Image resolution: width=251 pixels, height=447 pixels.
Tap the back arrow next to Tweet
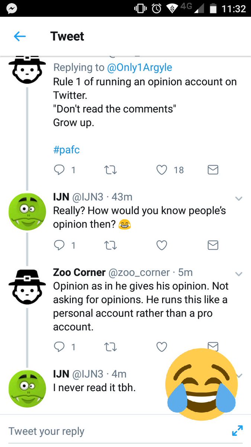tap(20, 36)
